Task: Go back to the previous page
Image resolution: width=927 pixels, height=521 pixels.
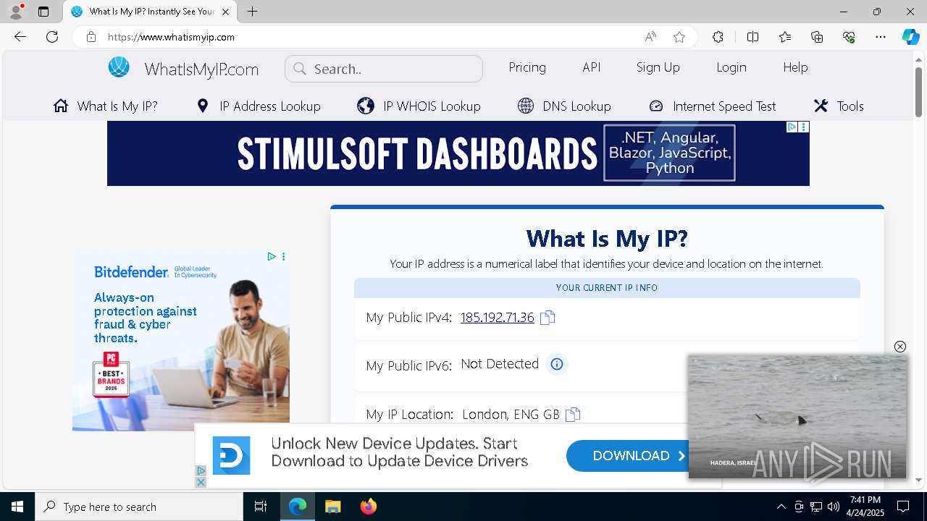Action: coord(20,37)
